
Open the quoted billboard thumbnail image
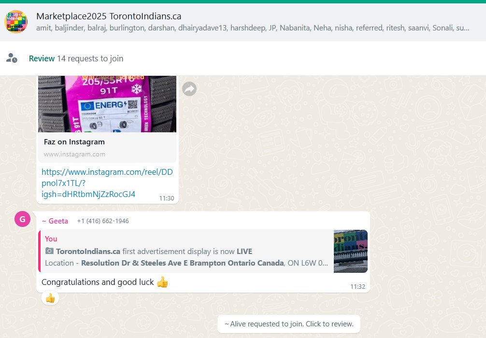350,251
